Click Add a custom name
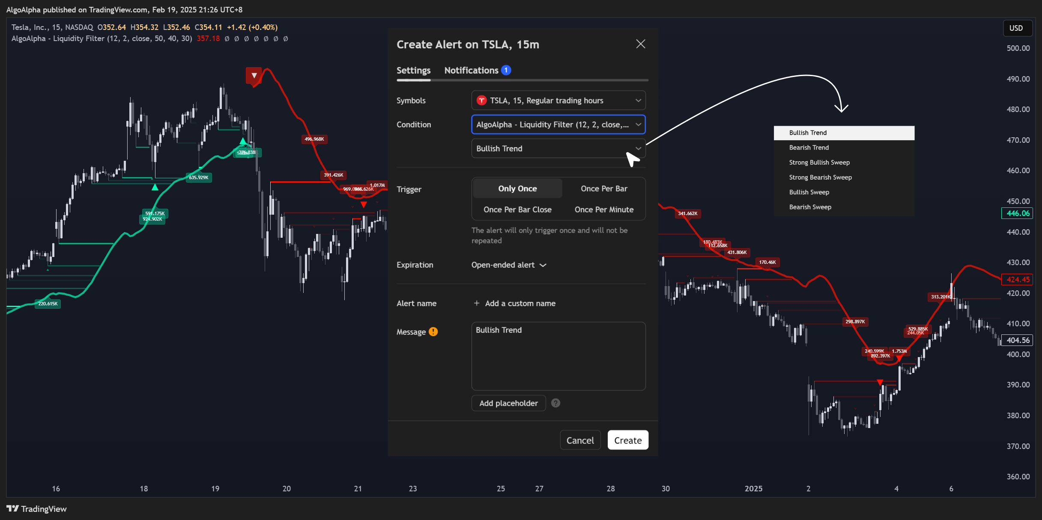1042x520 pixels. 520,303
